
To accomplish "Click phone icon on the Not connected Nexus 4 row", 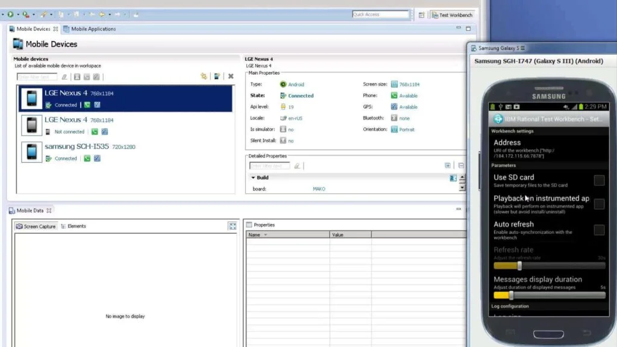I will tap(95, 131).
